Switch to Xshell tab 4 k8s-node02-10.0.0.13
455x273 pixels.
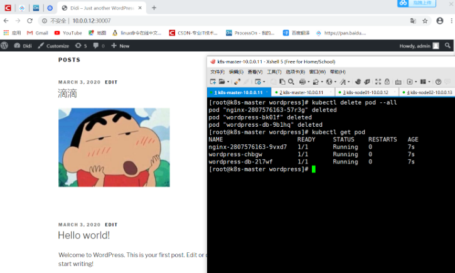click(x=428, y=92)
